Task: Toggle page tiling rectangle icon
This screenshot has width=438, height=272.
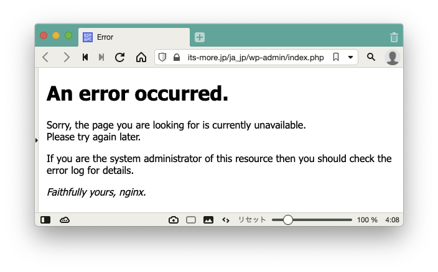Action: tap(191, 220)
